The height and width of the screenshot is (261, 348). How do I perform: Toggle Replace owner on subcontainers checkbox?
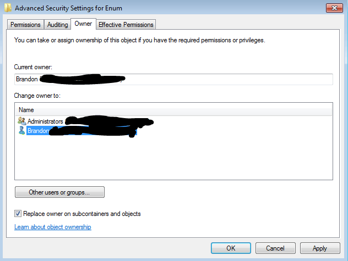[x=18, y=214]
